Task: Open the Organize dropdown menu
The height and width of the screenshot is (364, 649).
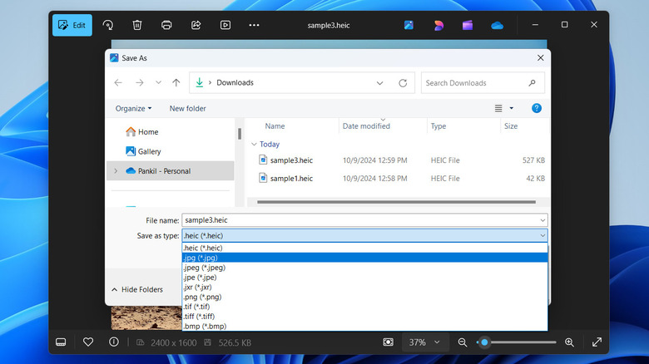Action: click(x=133, y=108)
